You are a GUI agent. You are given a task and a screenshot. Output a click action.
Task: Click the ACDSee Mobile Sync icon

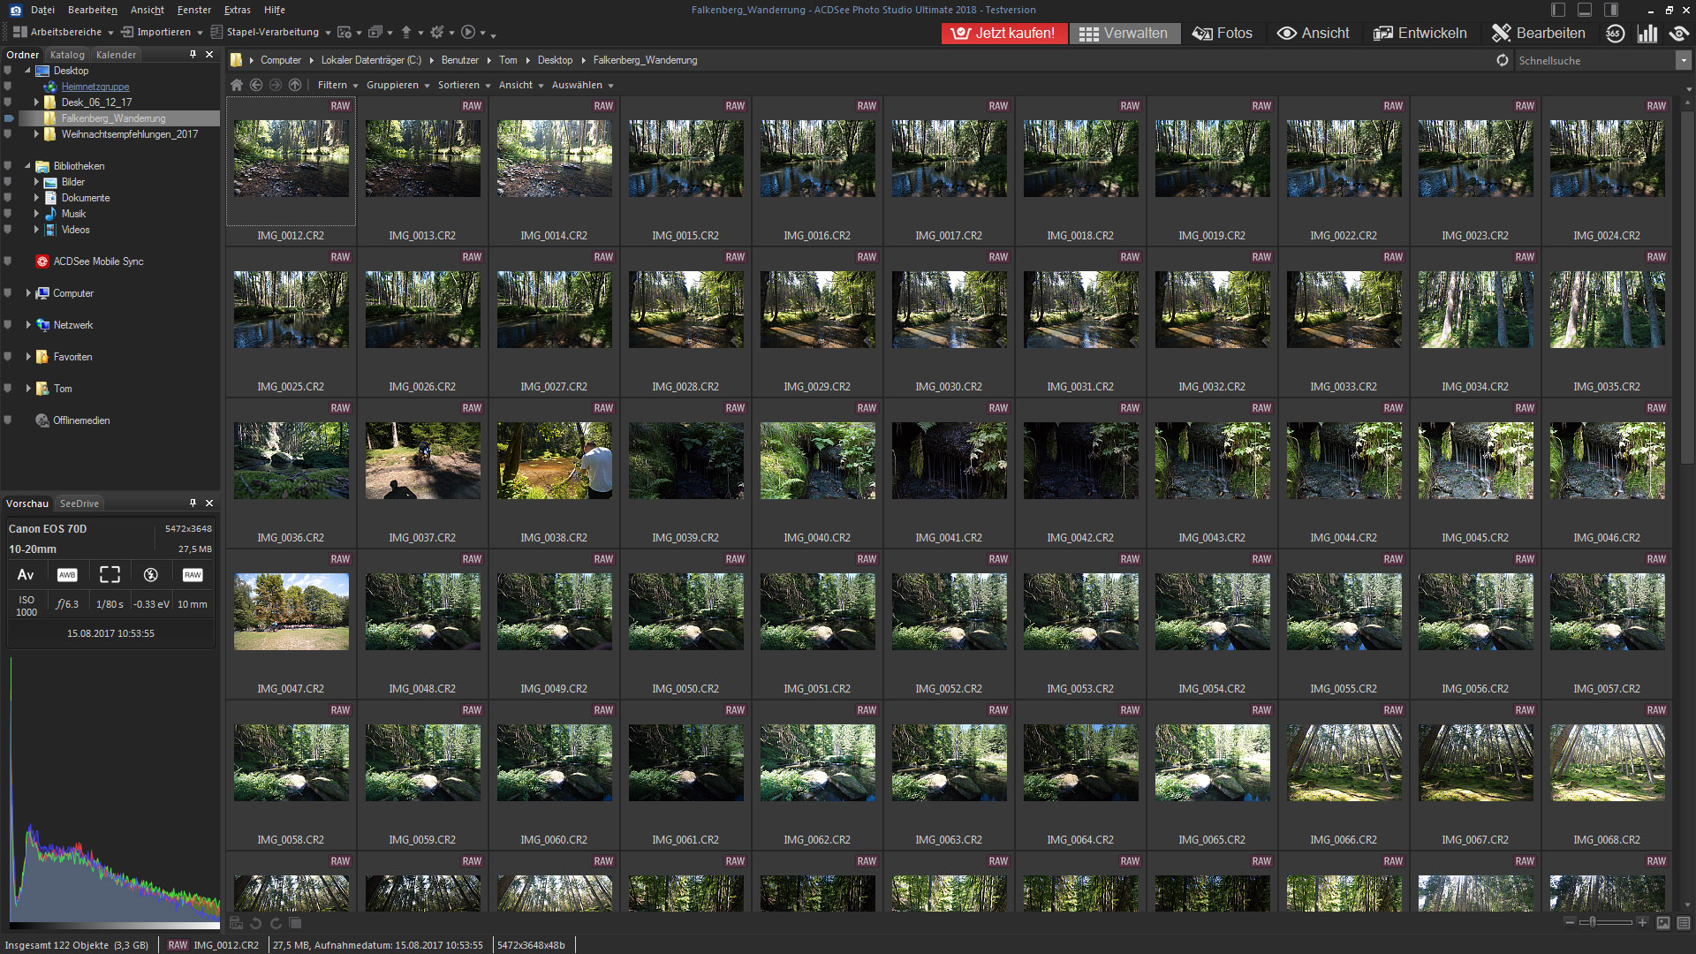(x=42, y=261)
